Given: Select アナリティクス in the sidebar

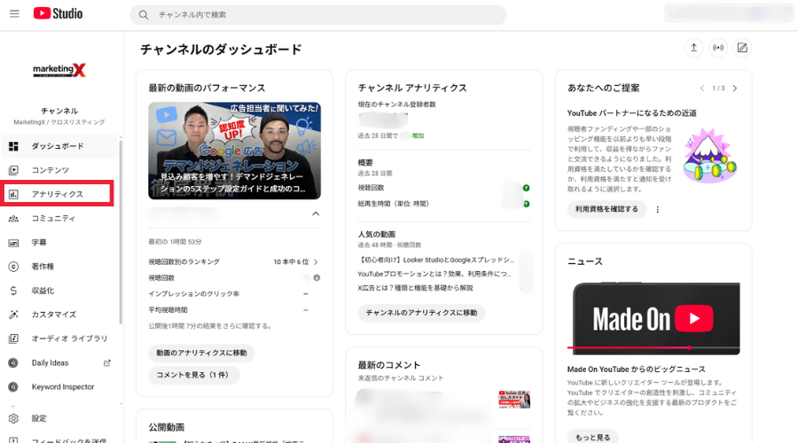Looking at the screenshot, I should click(57, 194).
